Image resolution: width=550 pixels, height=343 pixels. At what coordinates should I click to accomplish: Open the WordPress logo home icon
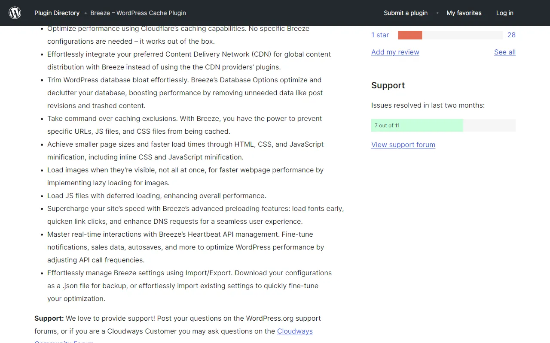15,13
